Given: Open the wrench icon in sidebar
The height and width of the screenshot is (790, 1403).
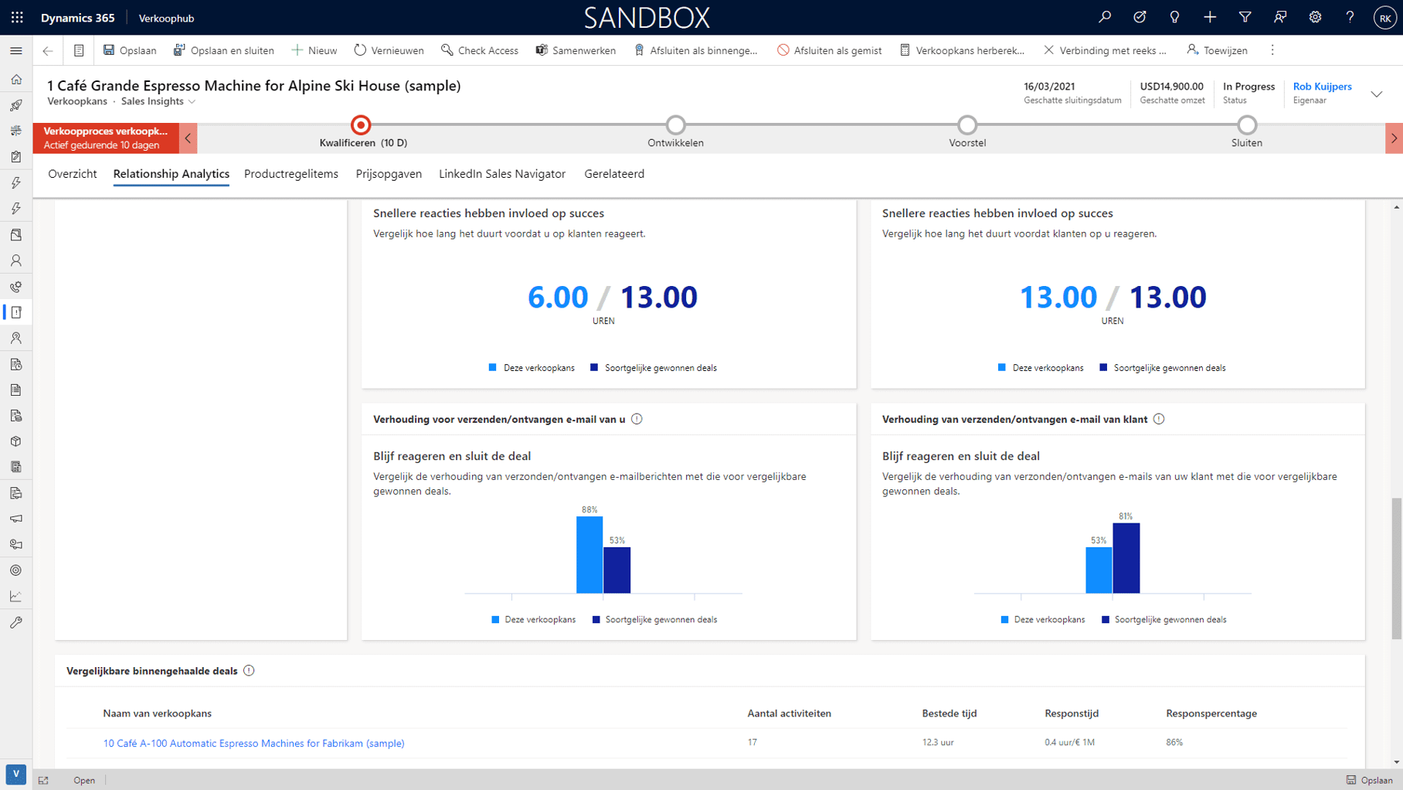Looking at the screenshot, I should point(16,622).
